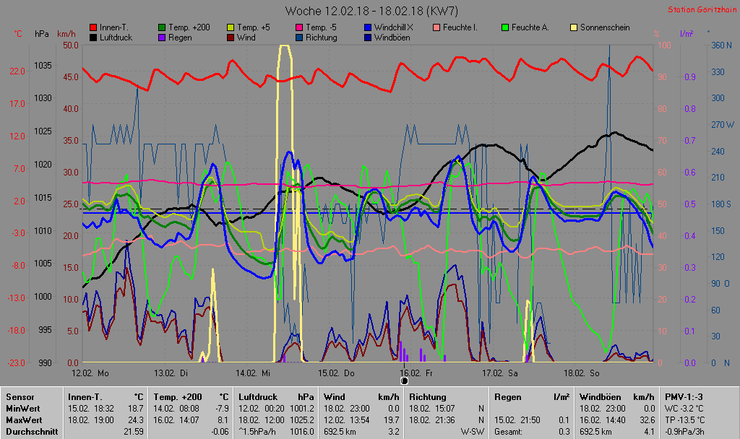
Task: Click the 'Wind' column header in table
Action: [335, 397]
